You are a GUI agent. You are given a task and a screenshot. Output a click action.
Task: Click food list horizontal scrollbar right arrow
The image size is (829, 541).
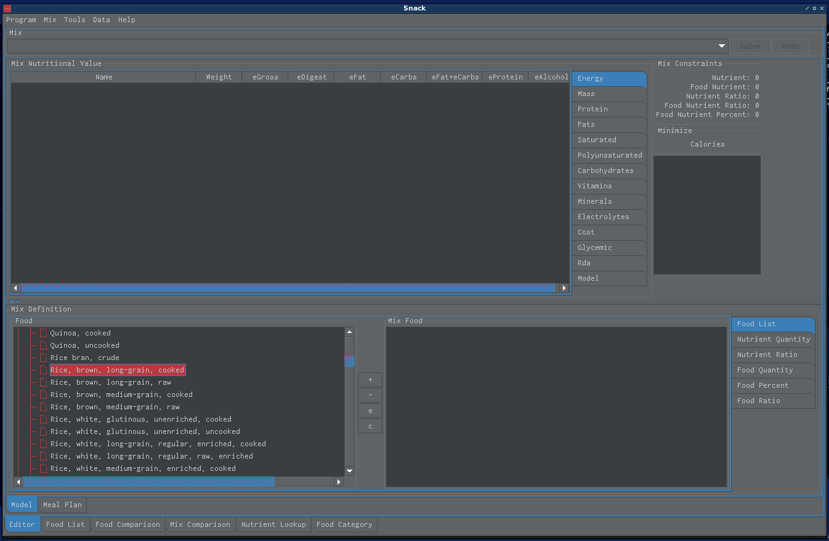click(339, 482)
